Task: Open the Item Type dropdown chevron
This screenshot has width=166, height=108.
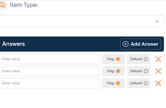Action: click(x=157, y=21)
